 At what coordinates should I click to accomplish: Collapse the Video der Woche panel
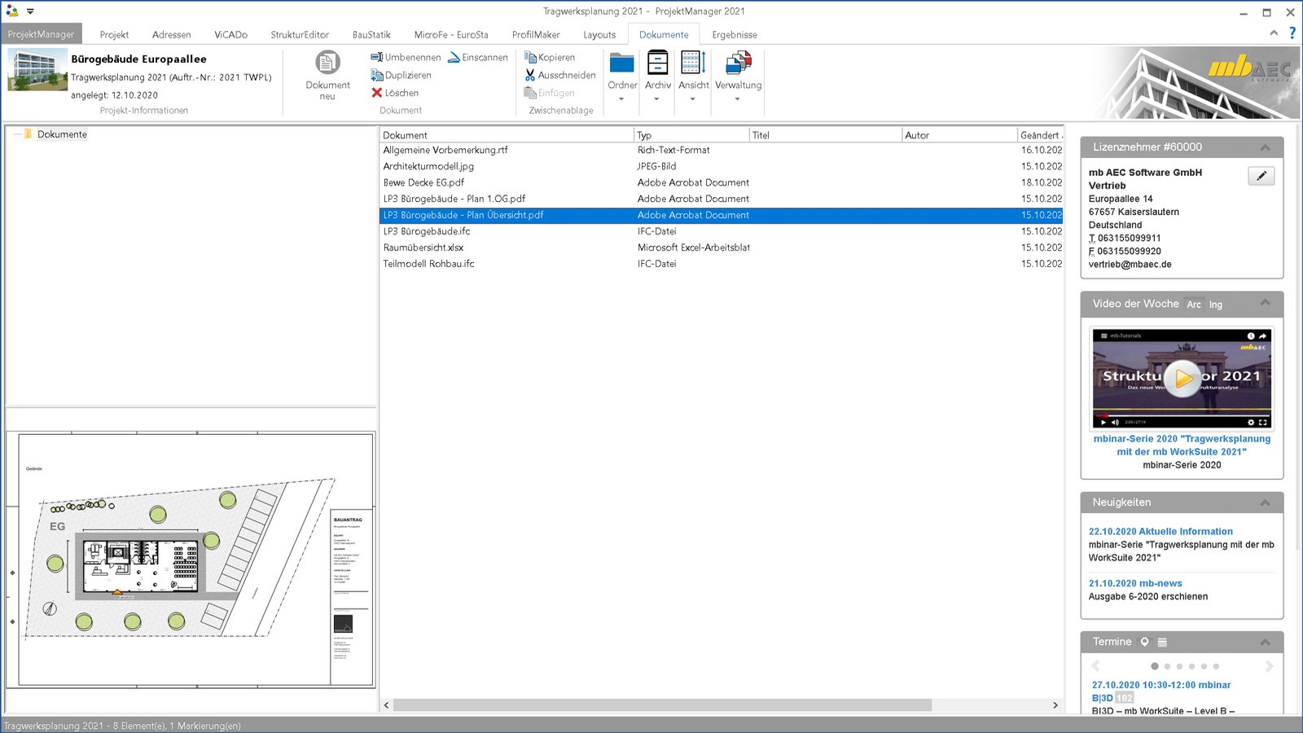click(x=1265, y=303)
